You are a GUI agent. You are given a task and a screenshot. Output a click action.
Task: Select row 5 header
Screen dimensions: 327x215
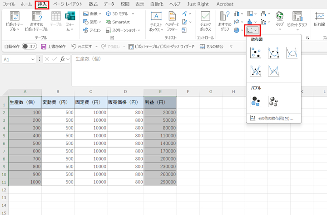[x=4, y=136]
